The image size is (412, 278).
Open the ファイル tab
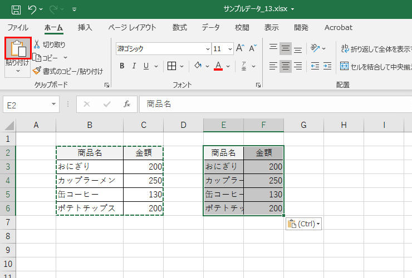pyautogui.click(x=18, y=28)
